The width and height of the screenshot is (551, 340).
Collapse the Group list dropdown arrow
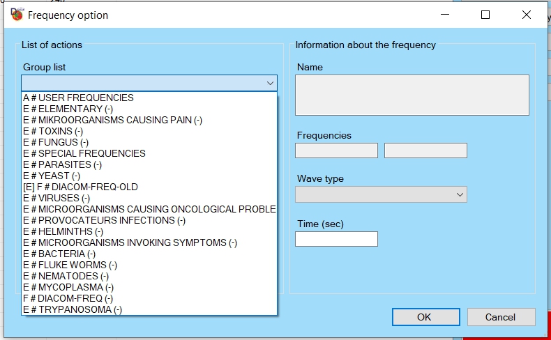point(270,83)
